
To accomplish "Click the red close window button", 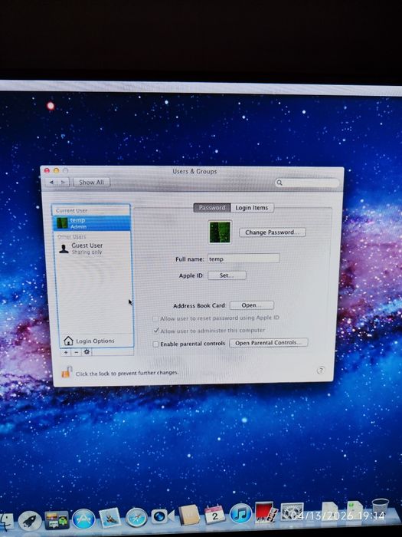I will (x=47, y=170).
